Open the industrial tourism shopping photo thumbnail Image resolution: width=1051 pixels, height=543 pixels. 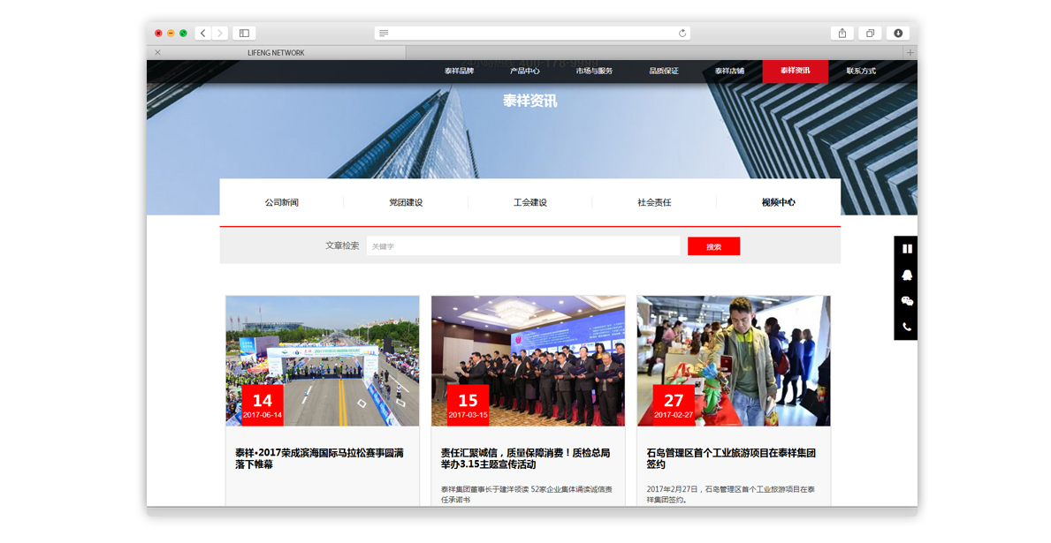[x=734, y=361]
